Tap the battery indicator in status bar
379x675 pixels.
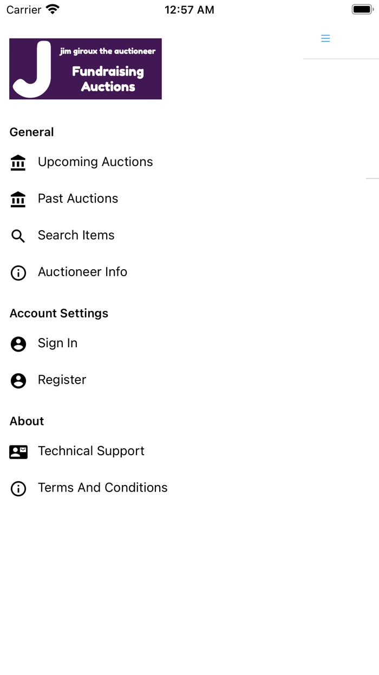(362, 10)
